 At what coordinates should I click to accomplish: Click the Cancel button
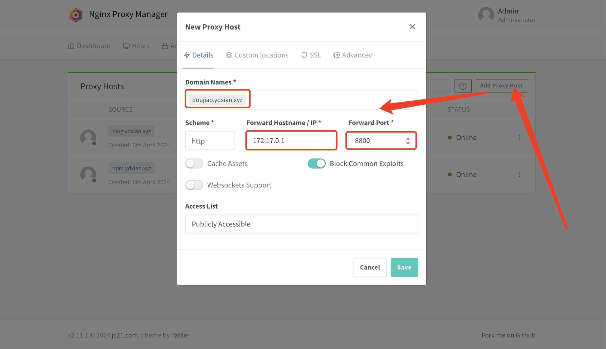(x=370, y=267)
